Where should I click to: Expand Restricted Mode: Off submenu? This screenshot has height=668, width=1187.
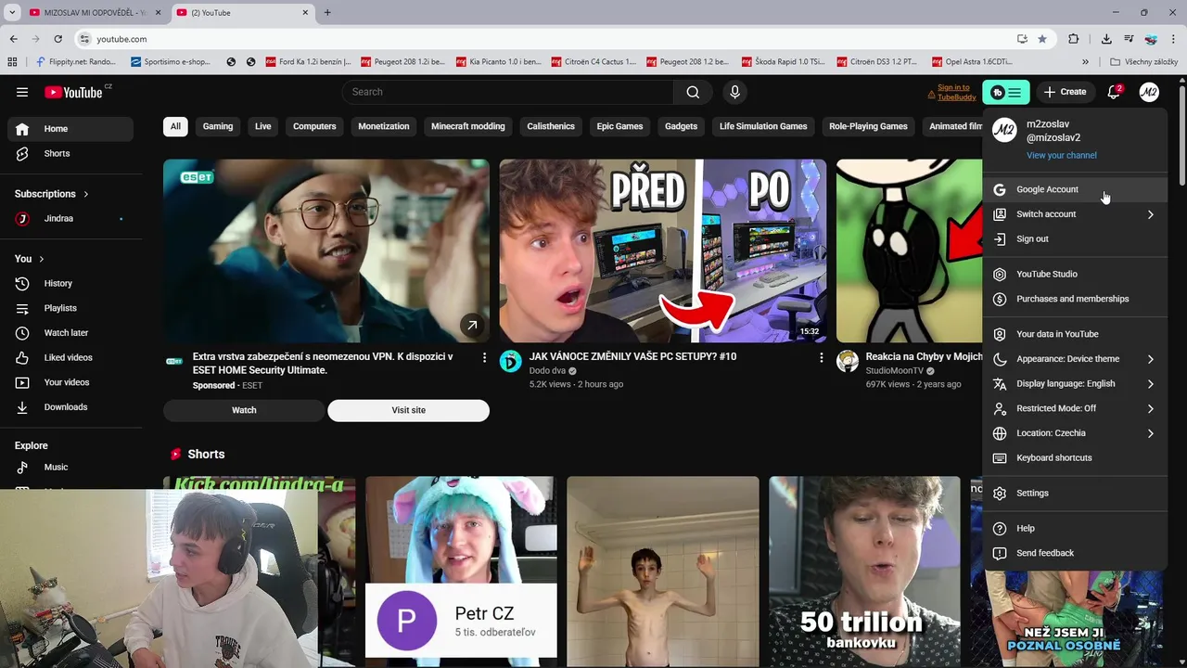click(1075, 408)
